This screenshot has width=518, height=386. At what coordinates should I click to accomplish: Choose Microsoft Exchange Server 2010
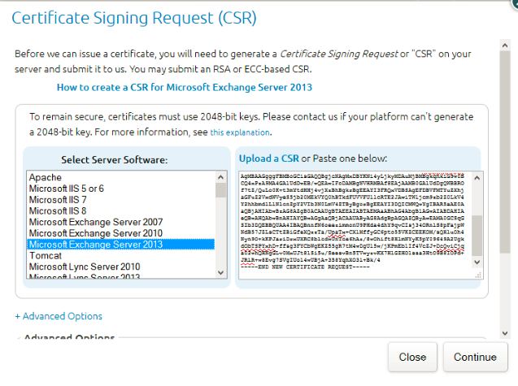pos(95,233)
